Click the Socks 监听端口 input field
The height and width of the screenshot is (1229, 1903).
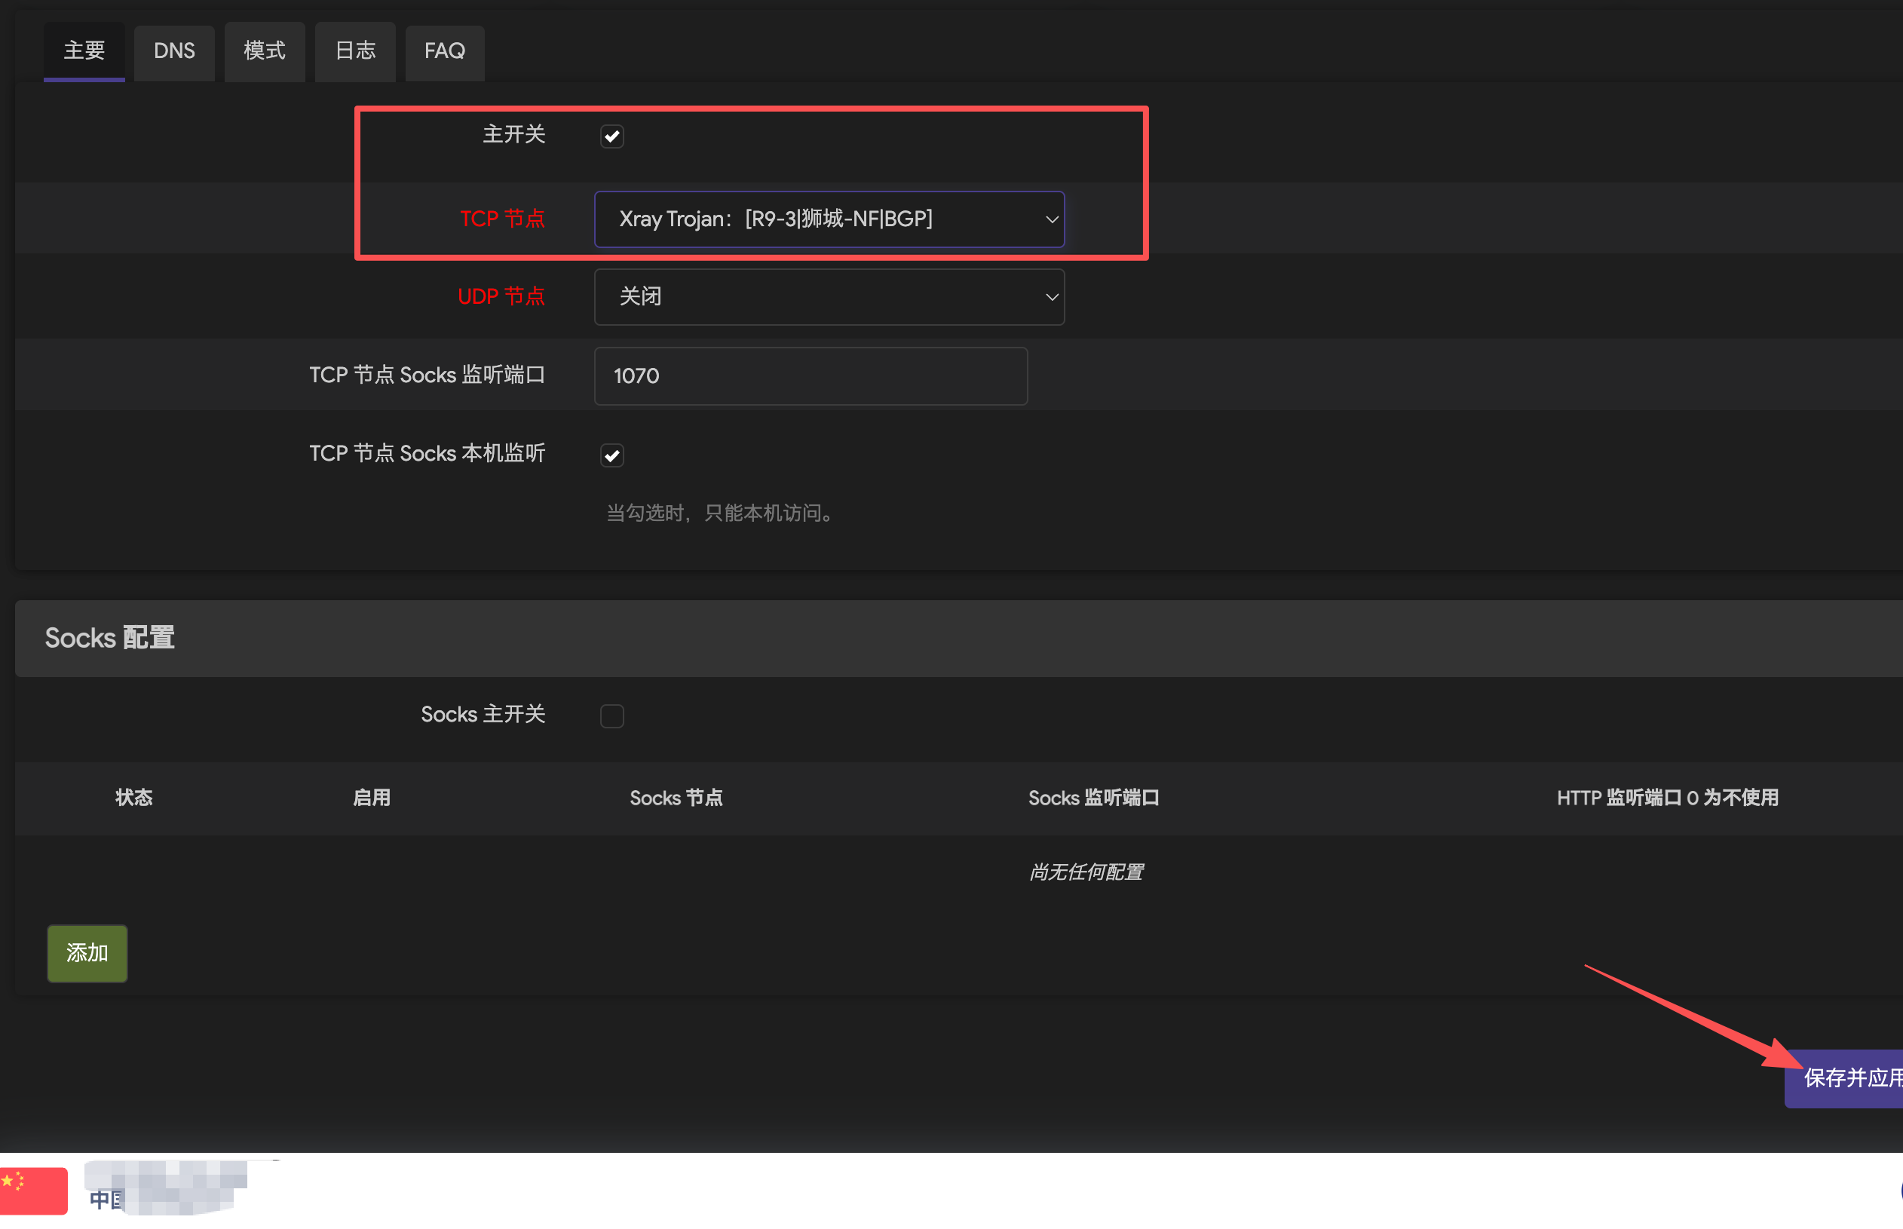click(810, 376)
